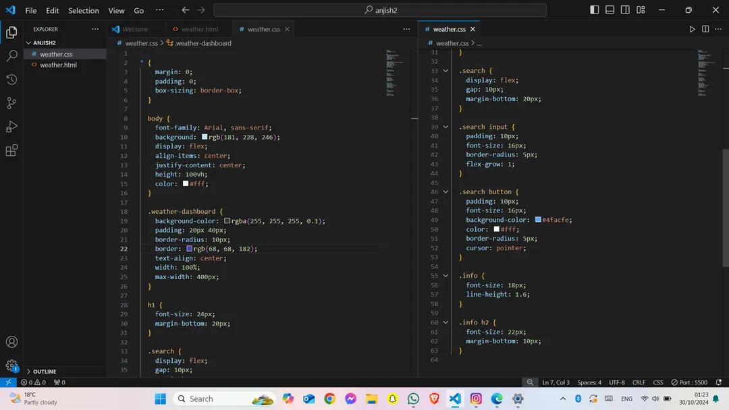This screenshot has height=410, width=729.
Task: Click the Run play button in right editor
Action: pos(692,29)
